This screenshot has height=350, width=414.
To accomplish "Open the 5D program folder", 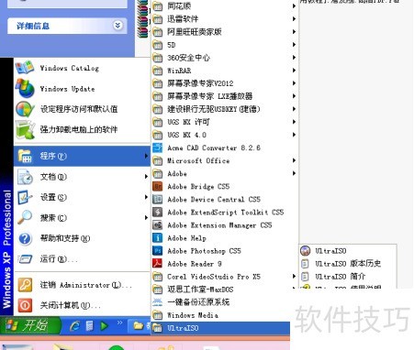I will 224,45.
